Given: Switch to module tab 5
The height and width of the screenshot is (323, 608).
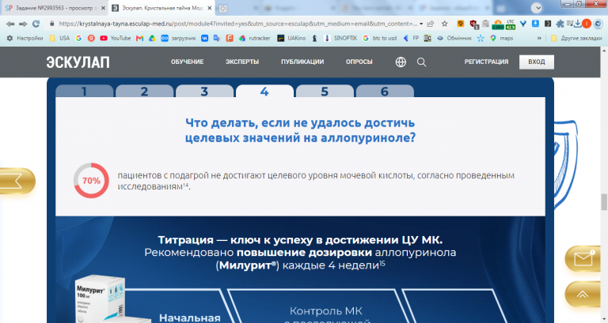Looking at the screenshot, I should [325, 92].
